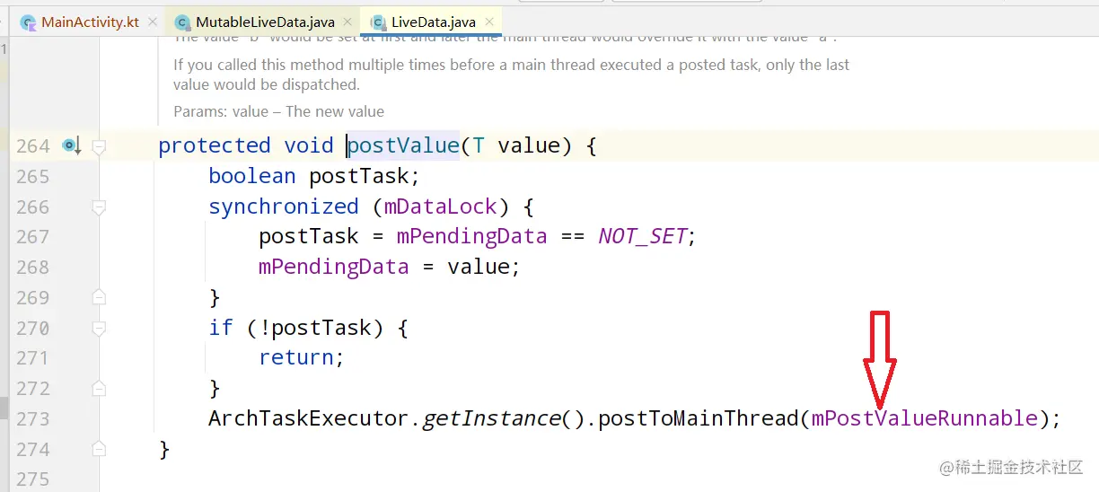Image resolution: width=1099 pixels, height=492 pixels.
Task: Click mPostValueRunnable in line 273
Action: [925, 418]
